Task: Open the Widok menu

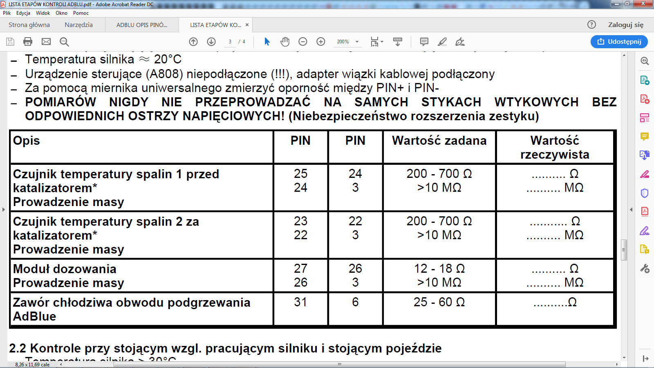Action: 43,13
